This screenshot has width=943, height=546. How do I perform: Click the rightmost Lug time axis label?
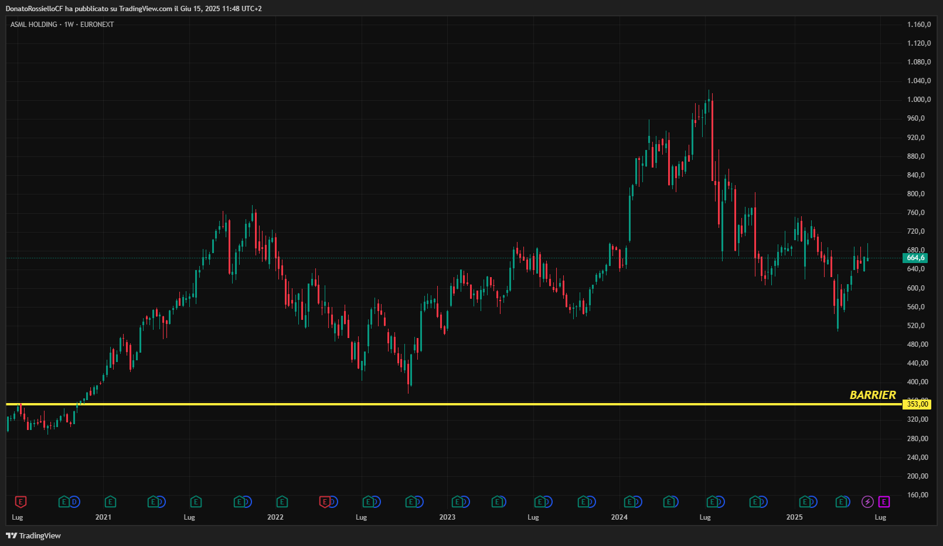(880, 517)
